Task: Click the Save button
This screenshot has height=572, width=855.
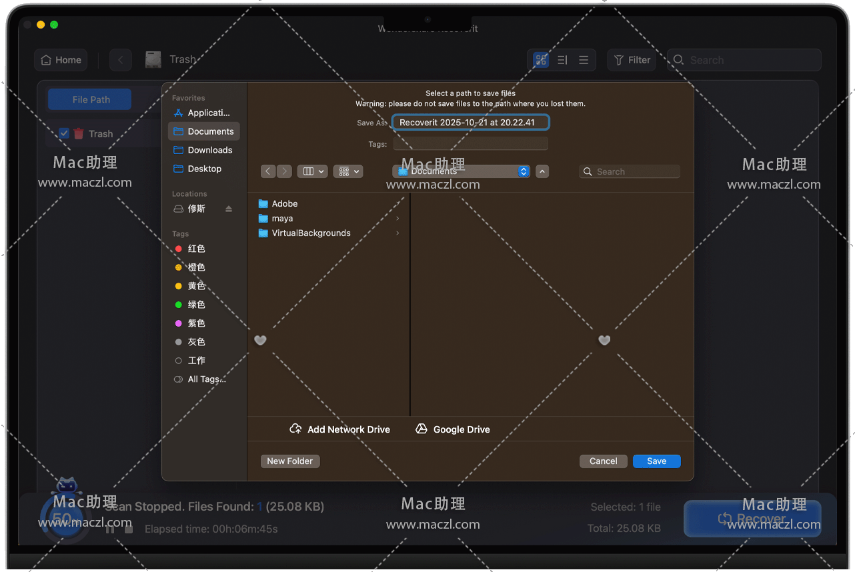Action: pos(657,461)
